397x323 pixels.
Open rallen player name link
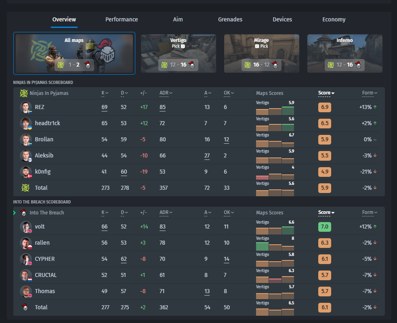point(42,243)
